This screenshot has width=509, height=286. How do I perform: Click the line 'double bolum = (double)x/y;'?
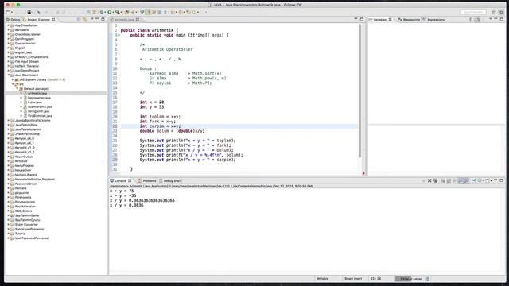(x=172, y=131)
